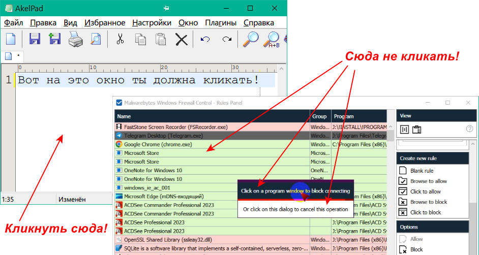This screenshot has width=479, height=255.
Task: Click the AkelPad editor scroll up arrow
Action: pos(282,69)
